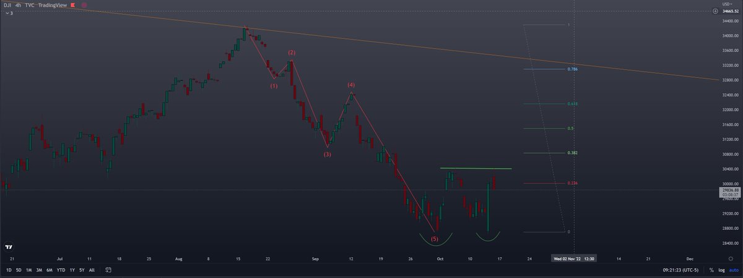743x278 pixels.
Task: Click the Elliott wave (1) label
Action: pyautogui.click(x=274, y=86)
